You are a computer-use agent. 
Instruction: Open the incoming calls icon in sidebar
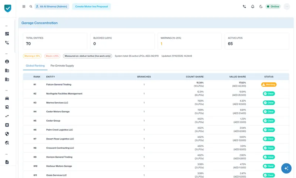pos(7,43)
